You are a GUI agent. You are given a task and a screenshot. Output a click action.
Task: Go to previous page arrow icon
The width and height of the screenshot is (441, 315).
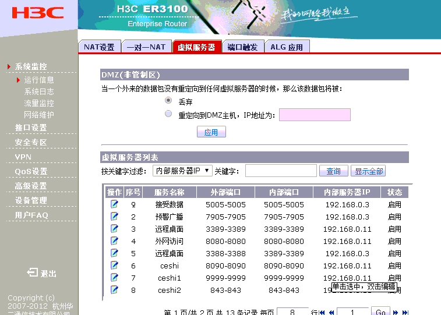click(331, 313)
